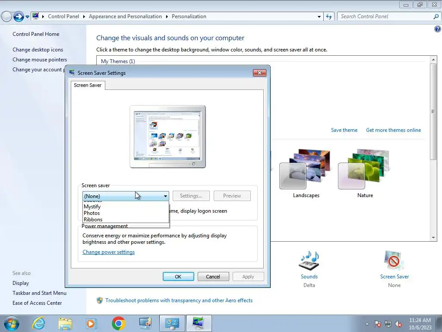Click Change power settings link
This screenshot has width=442, height=332.
(x=108, y=252)
